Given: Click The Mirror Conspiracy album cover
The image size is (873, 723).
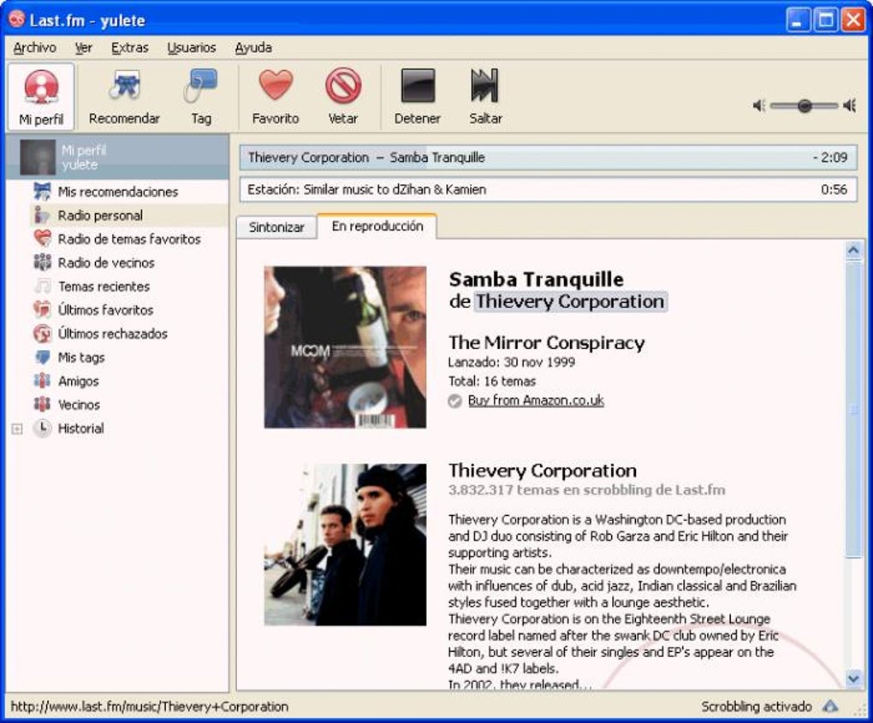Looking at the screenshot, I should 345,347.
